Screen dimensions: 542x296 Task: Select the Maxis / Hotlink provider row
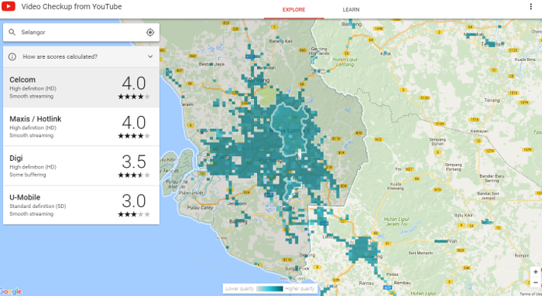coord(81,127)
